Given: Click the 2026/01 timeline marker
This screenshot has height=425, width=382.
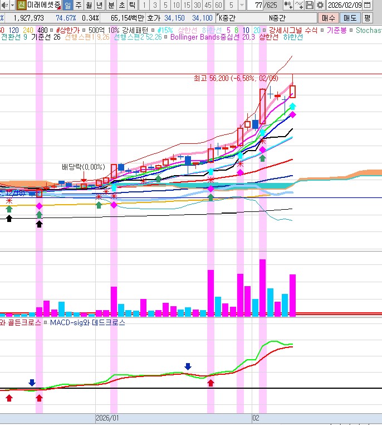Looking at the screenshot, I should [107, 418].
